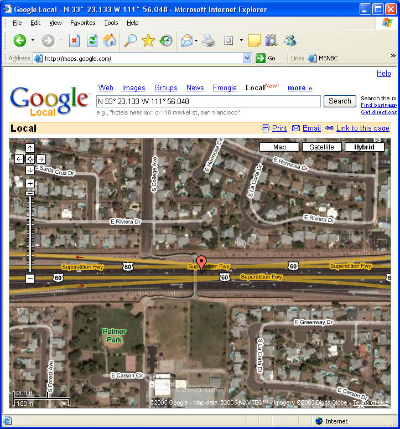This screenshot has height=429, width=400.
Task: Open the File menu
Action: [x=17, y=23]
